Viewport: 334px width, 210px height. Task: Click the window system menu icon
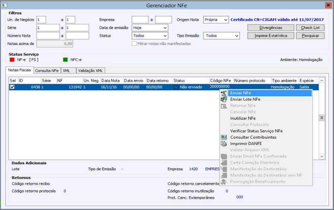[4, 5]
